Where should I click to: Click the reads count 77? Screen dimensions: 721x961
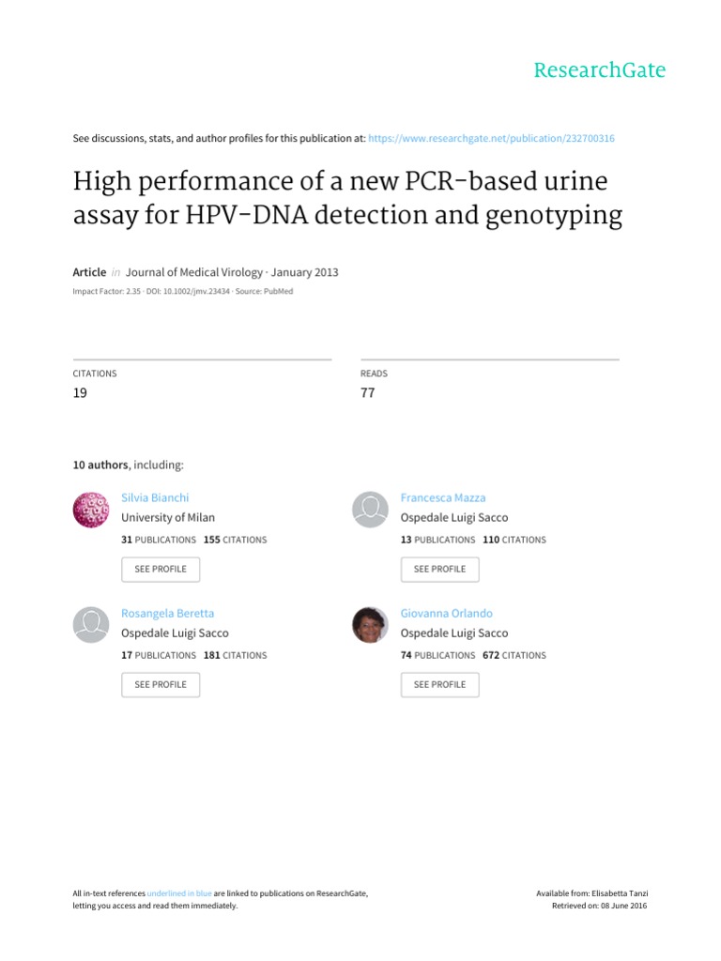(367, 393)
